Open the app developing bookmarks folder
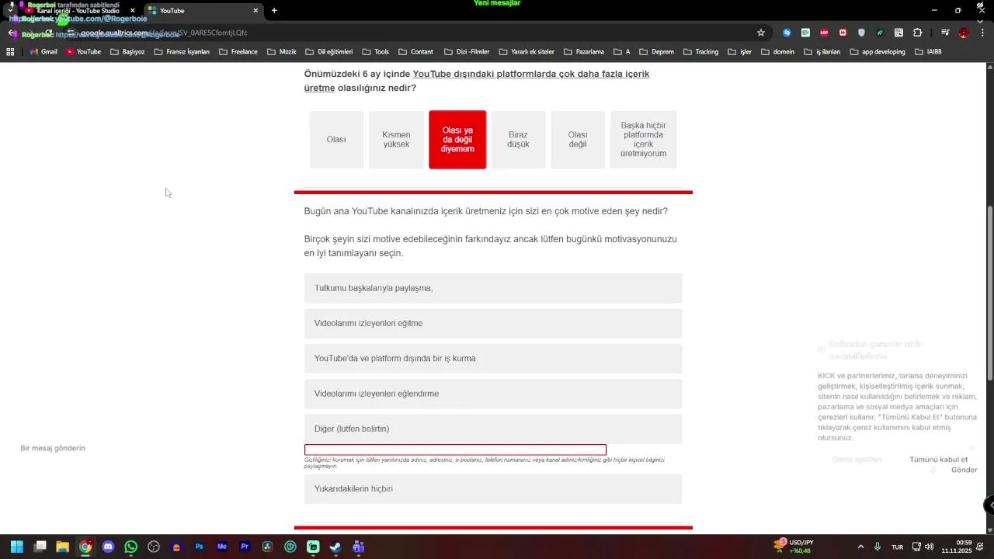 pyautogui.click(x=878, y=52)
